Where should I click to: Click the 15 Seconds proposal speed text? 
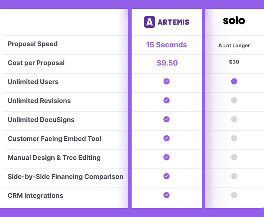tap(166, 45)
